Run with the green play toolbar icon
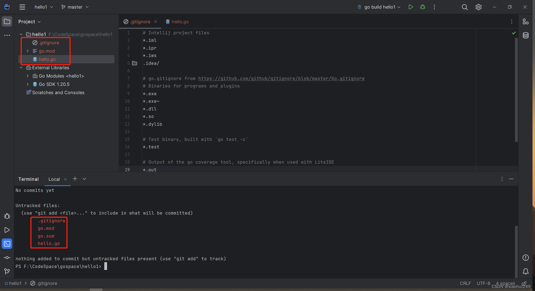This screenshot has height=291, width=535. (x=411, y=7)
